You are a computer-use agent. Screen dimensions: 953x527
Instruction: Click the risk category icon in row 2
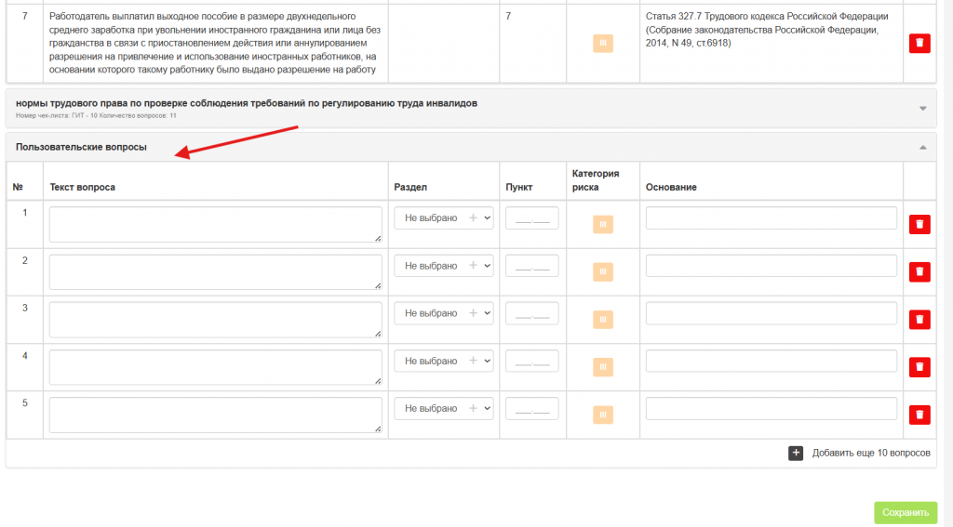point(603,271)
